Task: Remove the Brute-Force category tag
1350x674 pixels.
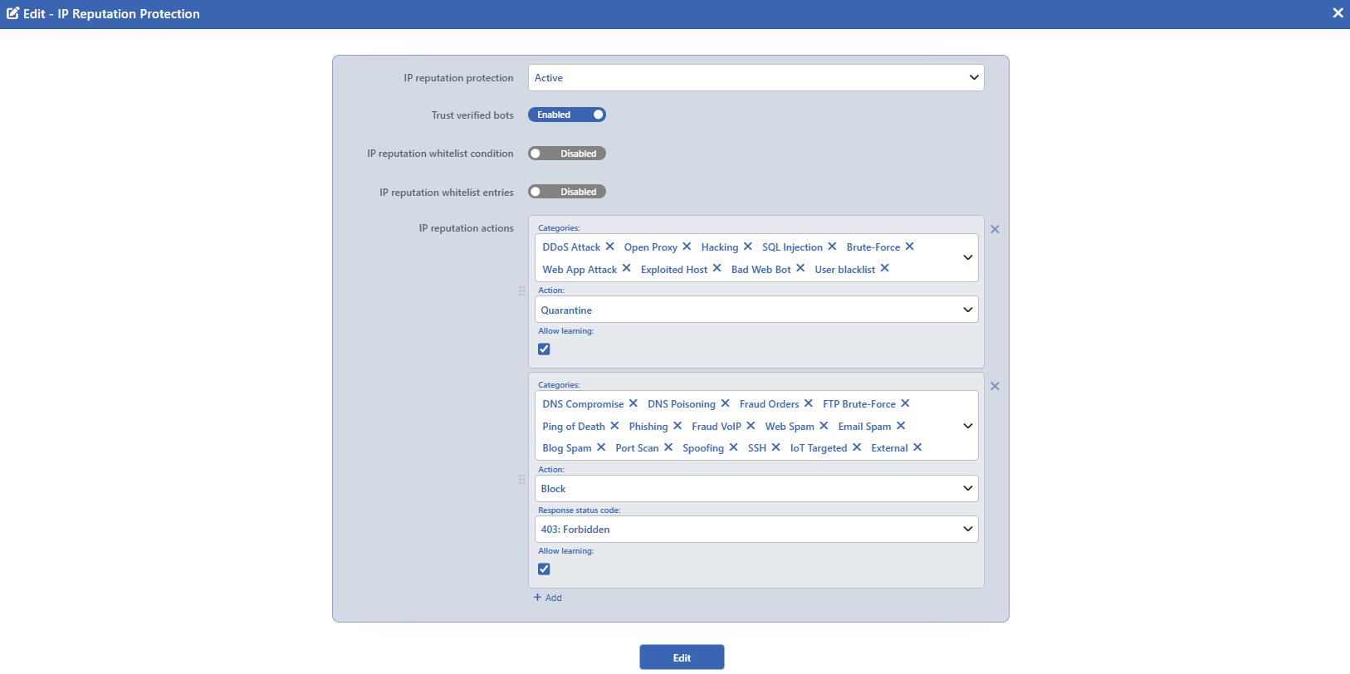Action: [x=909, y=247]
